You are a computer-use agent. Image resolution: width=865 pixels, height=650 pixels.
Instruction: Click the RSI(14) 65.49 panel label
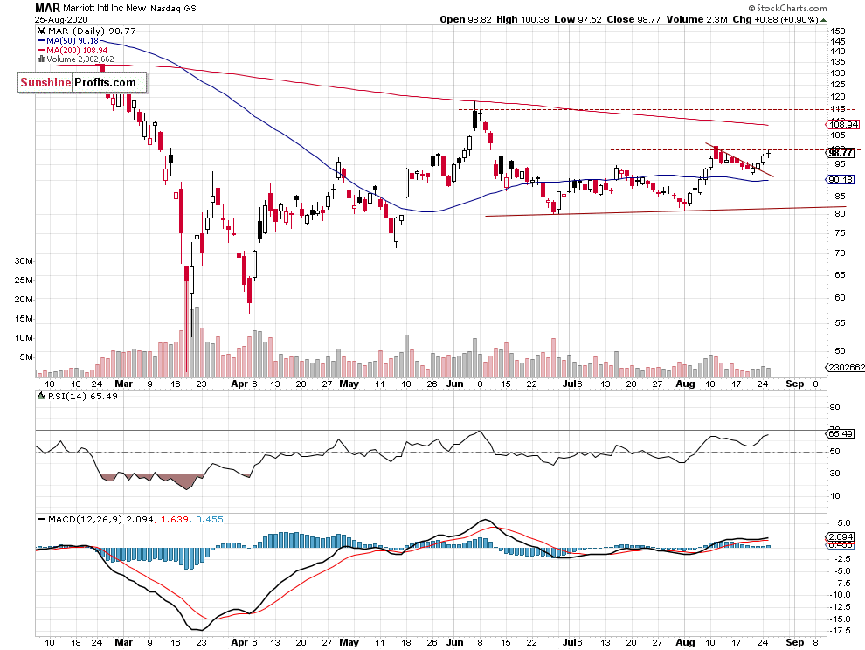tap(82, 396)
